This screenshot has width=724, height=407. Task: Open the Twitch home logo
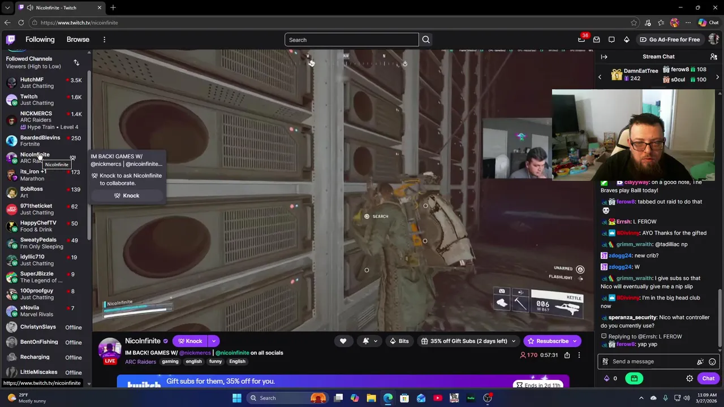click(x=11, y=40)
